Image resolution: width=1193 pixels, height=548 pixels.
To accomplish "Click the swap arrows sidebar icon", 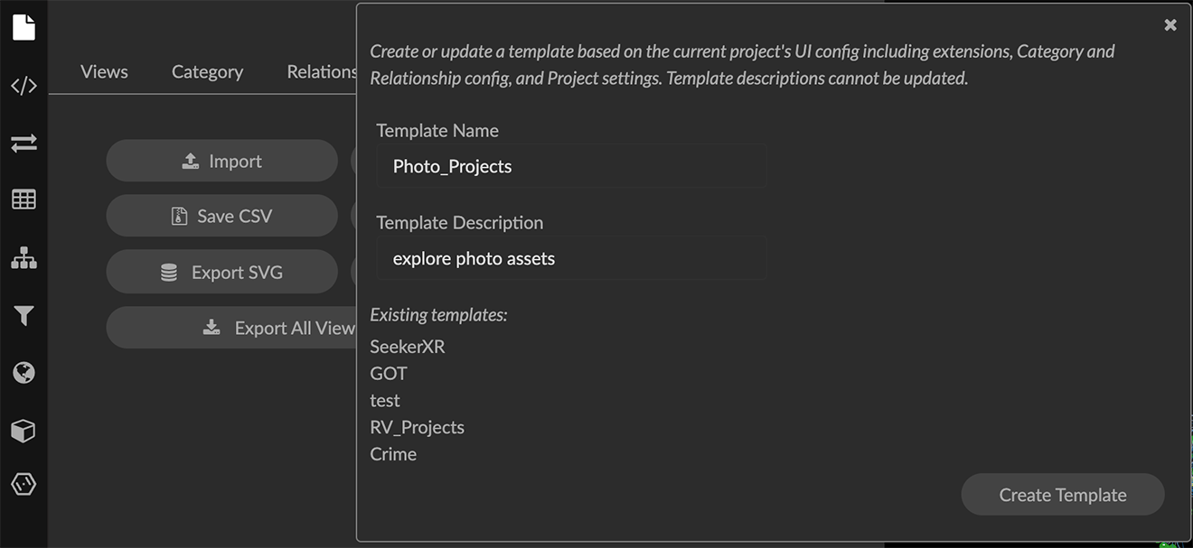I will (23, 143).
